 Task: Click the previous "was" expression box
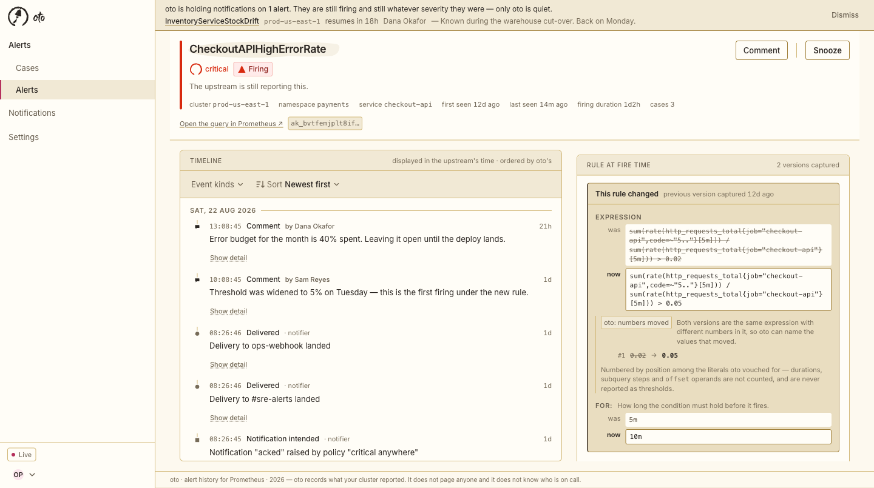click(x=728, y=245)
